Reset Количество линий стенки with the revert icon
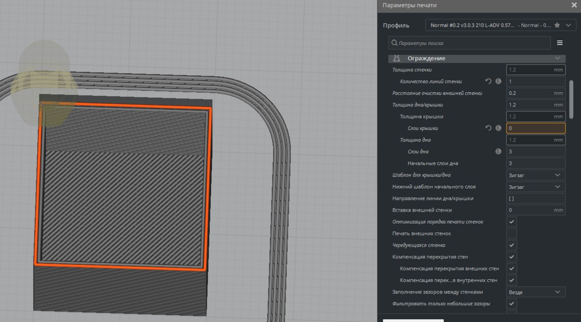Screen dimensions: 581x322 click(488, 81)
